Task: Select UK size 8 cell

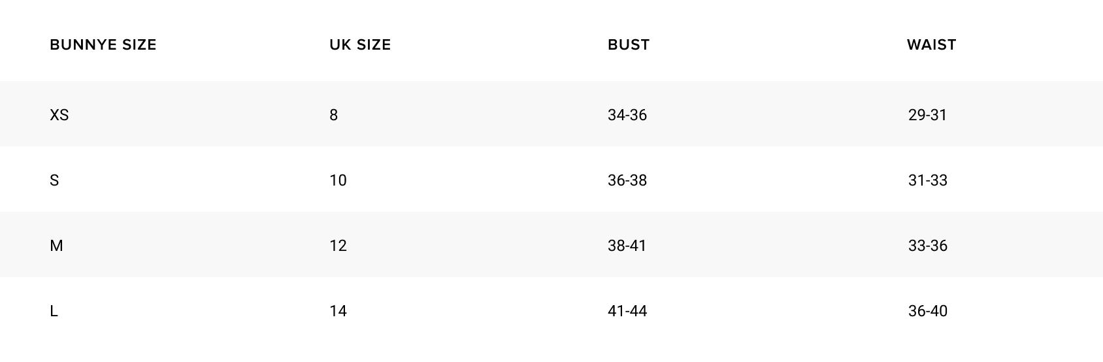Action: (x=334, y=115)
